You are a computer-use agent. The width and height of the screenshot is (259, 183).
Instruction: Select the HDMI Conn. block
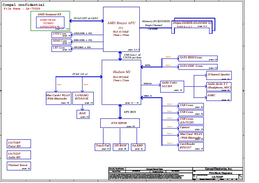[61, 41]
